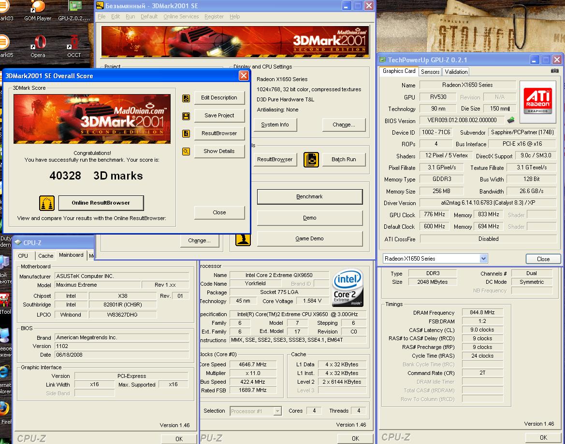Click the Close button in GPU-Z window
The image size is (565, 444).
point(543,259)
